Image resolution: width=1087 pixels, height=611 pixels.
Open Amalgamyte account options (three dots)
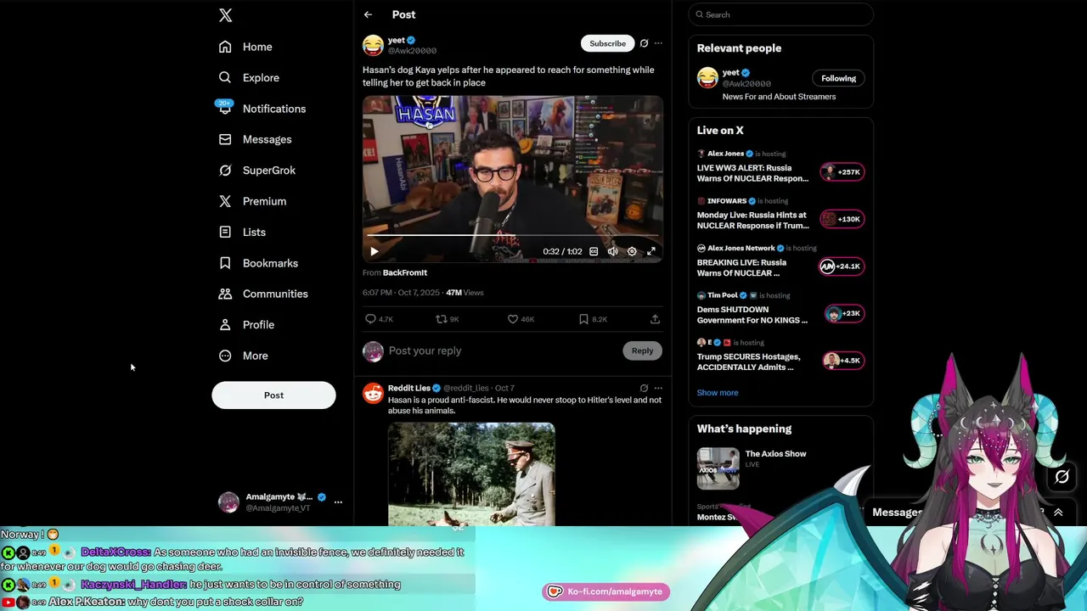point(338,502)
